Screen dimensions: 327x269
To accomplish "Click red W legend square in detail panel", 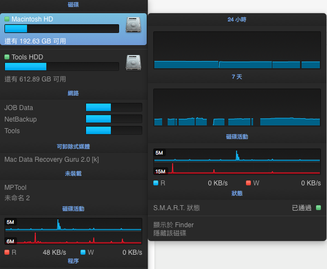I will coord(248,183).
